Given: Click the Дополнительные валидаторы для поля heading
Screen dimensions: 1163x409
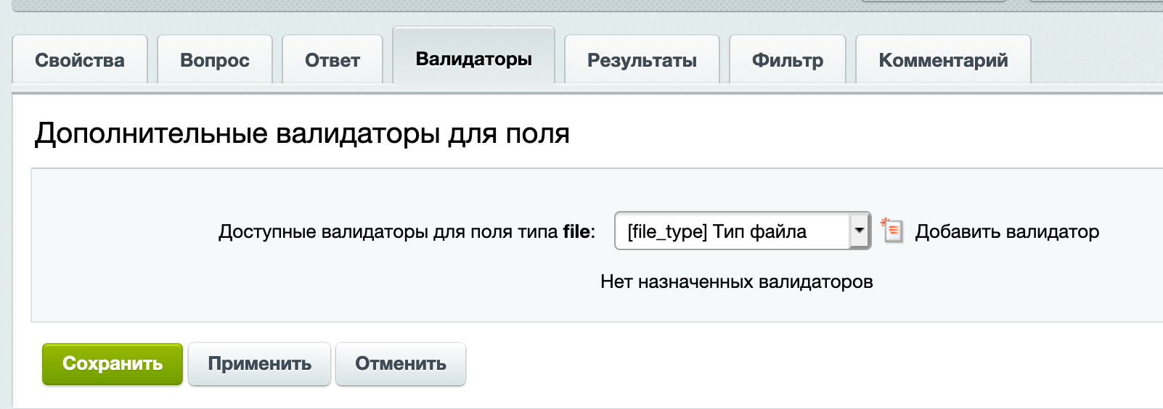Looking at the screenshot, I should coord(302,133).
